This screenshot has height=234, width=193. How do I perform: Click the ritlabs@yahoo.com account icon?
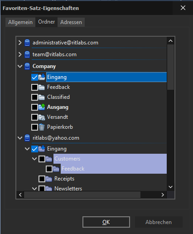point(27,138)
